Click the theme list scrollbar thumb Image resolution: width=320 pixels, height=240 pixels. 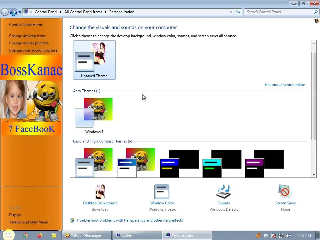point(314,96)
